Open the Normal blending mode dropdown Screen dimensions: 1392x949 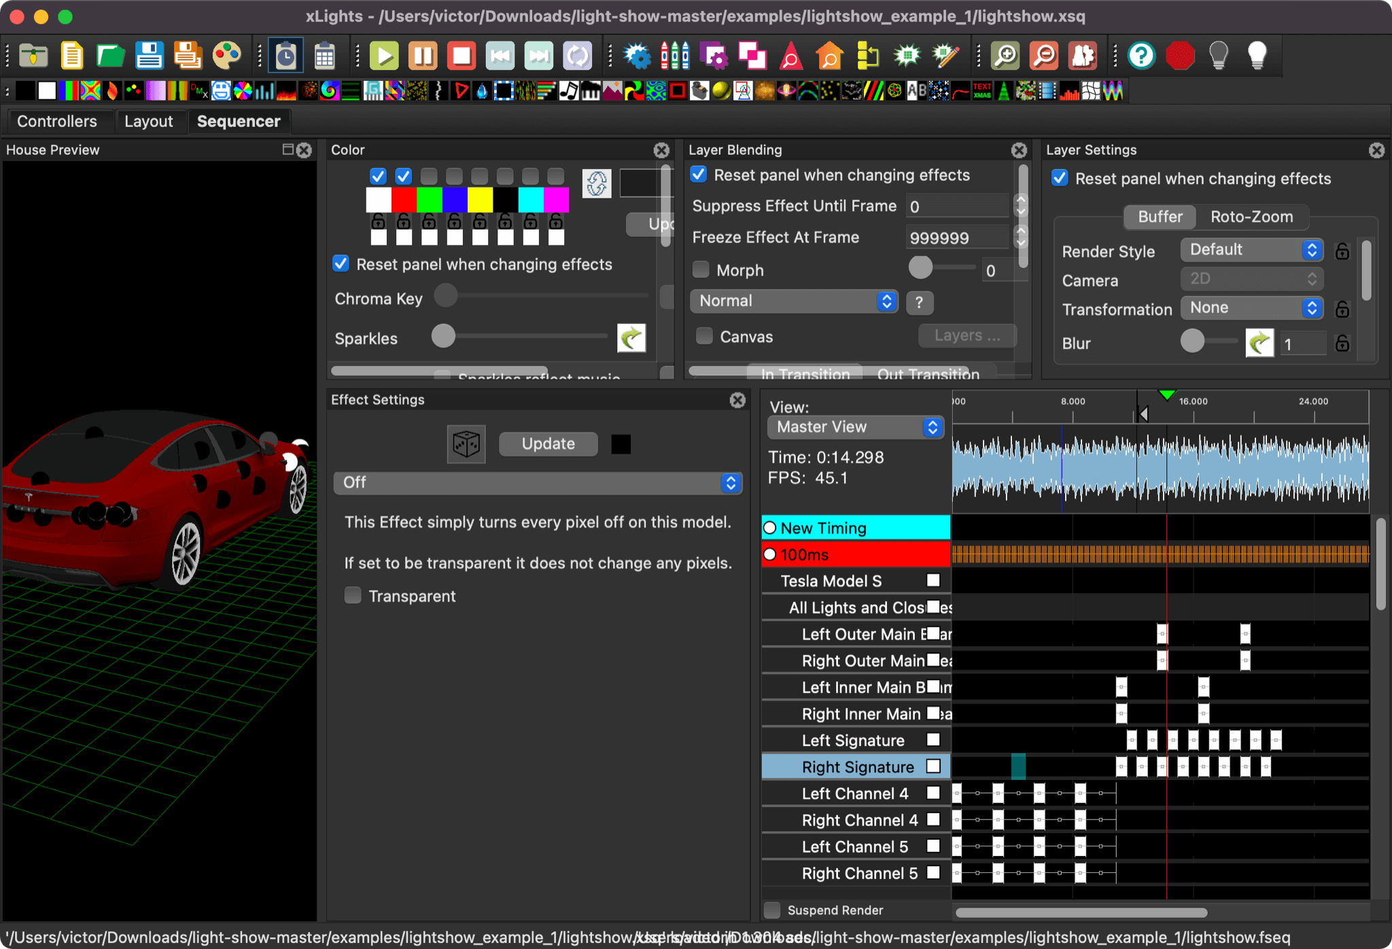pyautogui.click(x=794, y=301)
